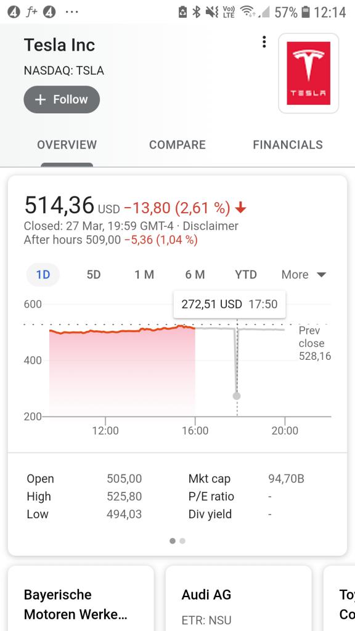Open the three-dot options menu
This screenshot has height=631, width=355.
(x=264, y=42)
